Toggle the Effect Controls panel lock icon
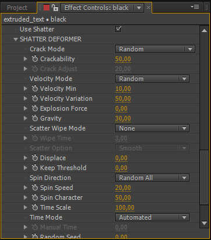The width and height of the screenshot is (211, 240). 55,8
